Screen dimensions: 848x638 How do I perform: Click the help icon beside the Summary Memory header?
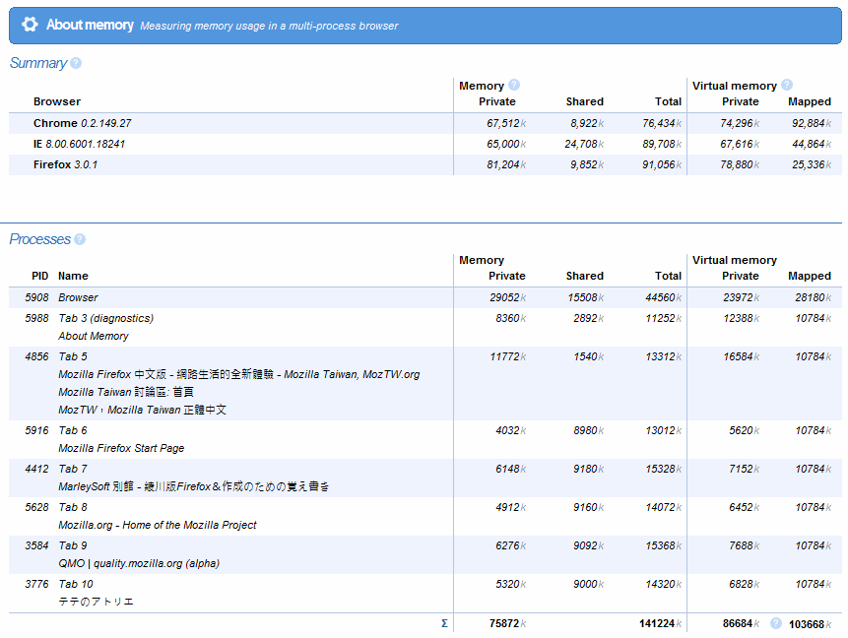pyautogui.click(x=514, y=86)
